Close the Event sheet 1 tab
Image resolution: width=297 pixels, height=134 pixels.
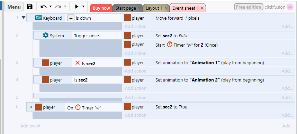202,8
